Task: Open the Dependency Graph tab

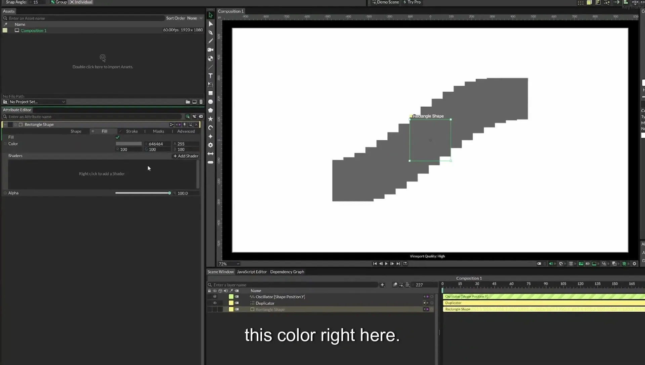Action: coord(287,272)
